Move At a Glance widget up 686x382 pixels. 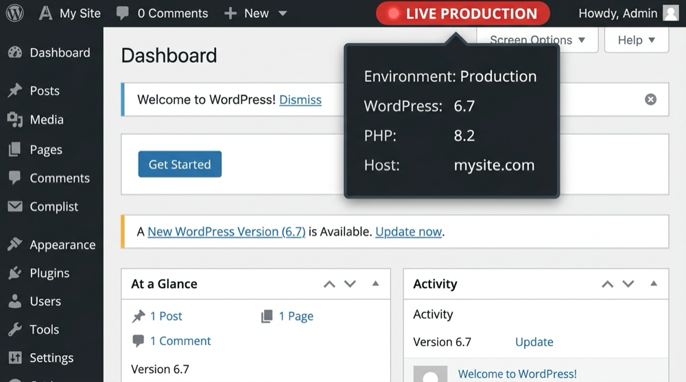pos(329,284)
